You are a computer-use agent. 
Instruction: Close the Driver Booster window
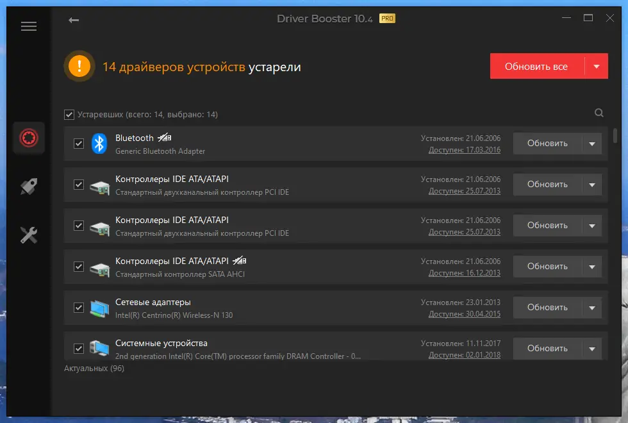610,18
